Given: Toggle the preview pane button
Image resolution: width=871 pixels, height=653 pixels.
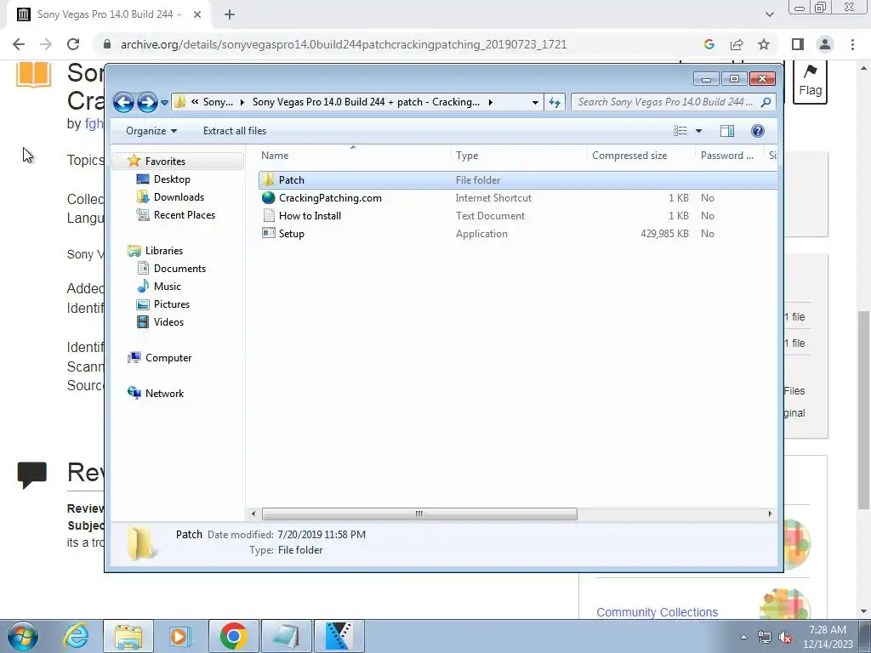Looking at the screenshot, I should click(x=726, y=131).
